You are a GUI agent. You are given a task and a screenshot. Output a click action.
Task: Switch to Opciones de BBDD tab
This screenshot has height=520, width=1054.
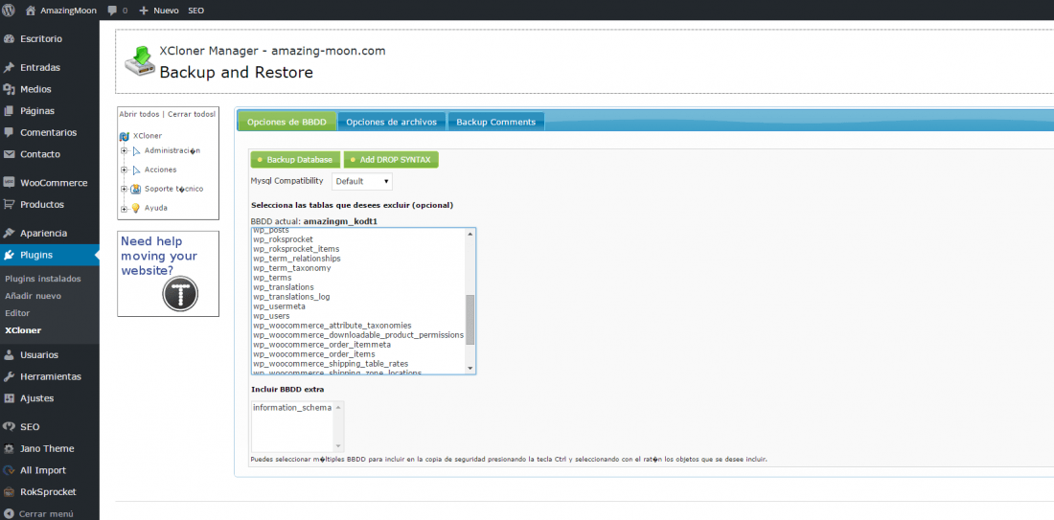coord(286,122)
